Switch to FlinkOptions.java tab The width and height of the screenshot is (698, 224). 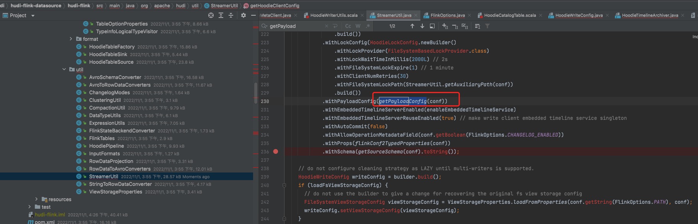pos(448,15)
